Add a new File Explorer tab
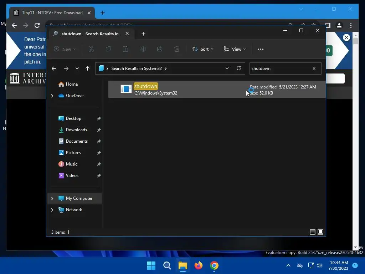 (143, 34)
